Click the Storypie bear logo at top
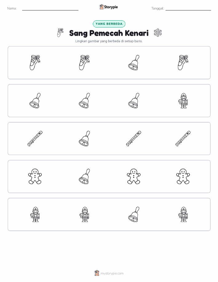This screenshot has width=218, height=282. tap(102, 7)
